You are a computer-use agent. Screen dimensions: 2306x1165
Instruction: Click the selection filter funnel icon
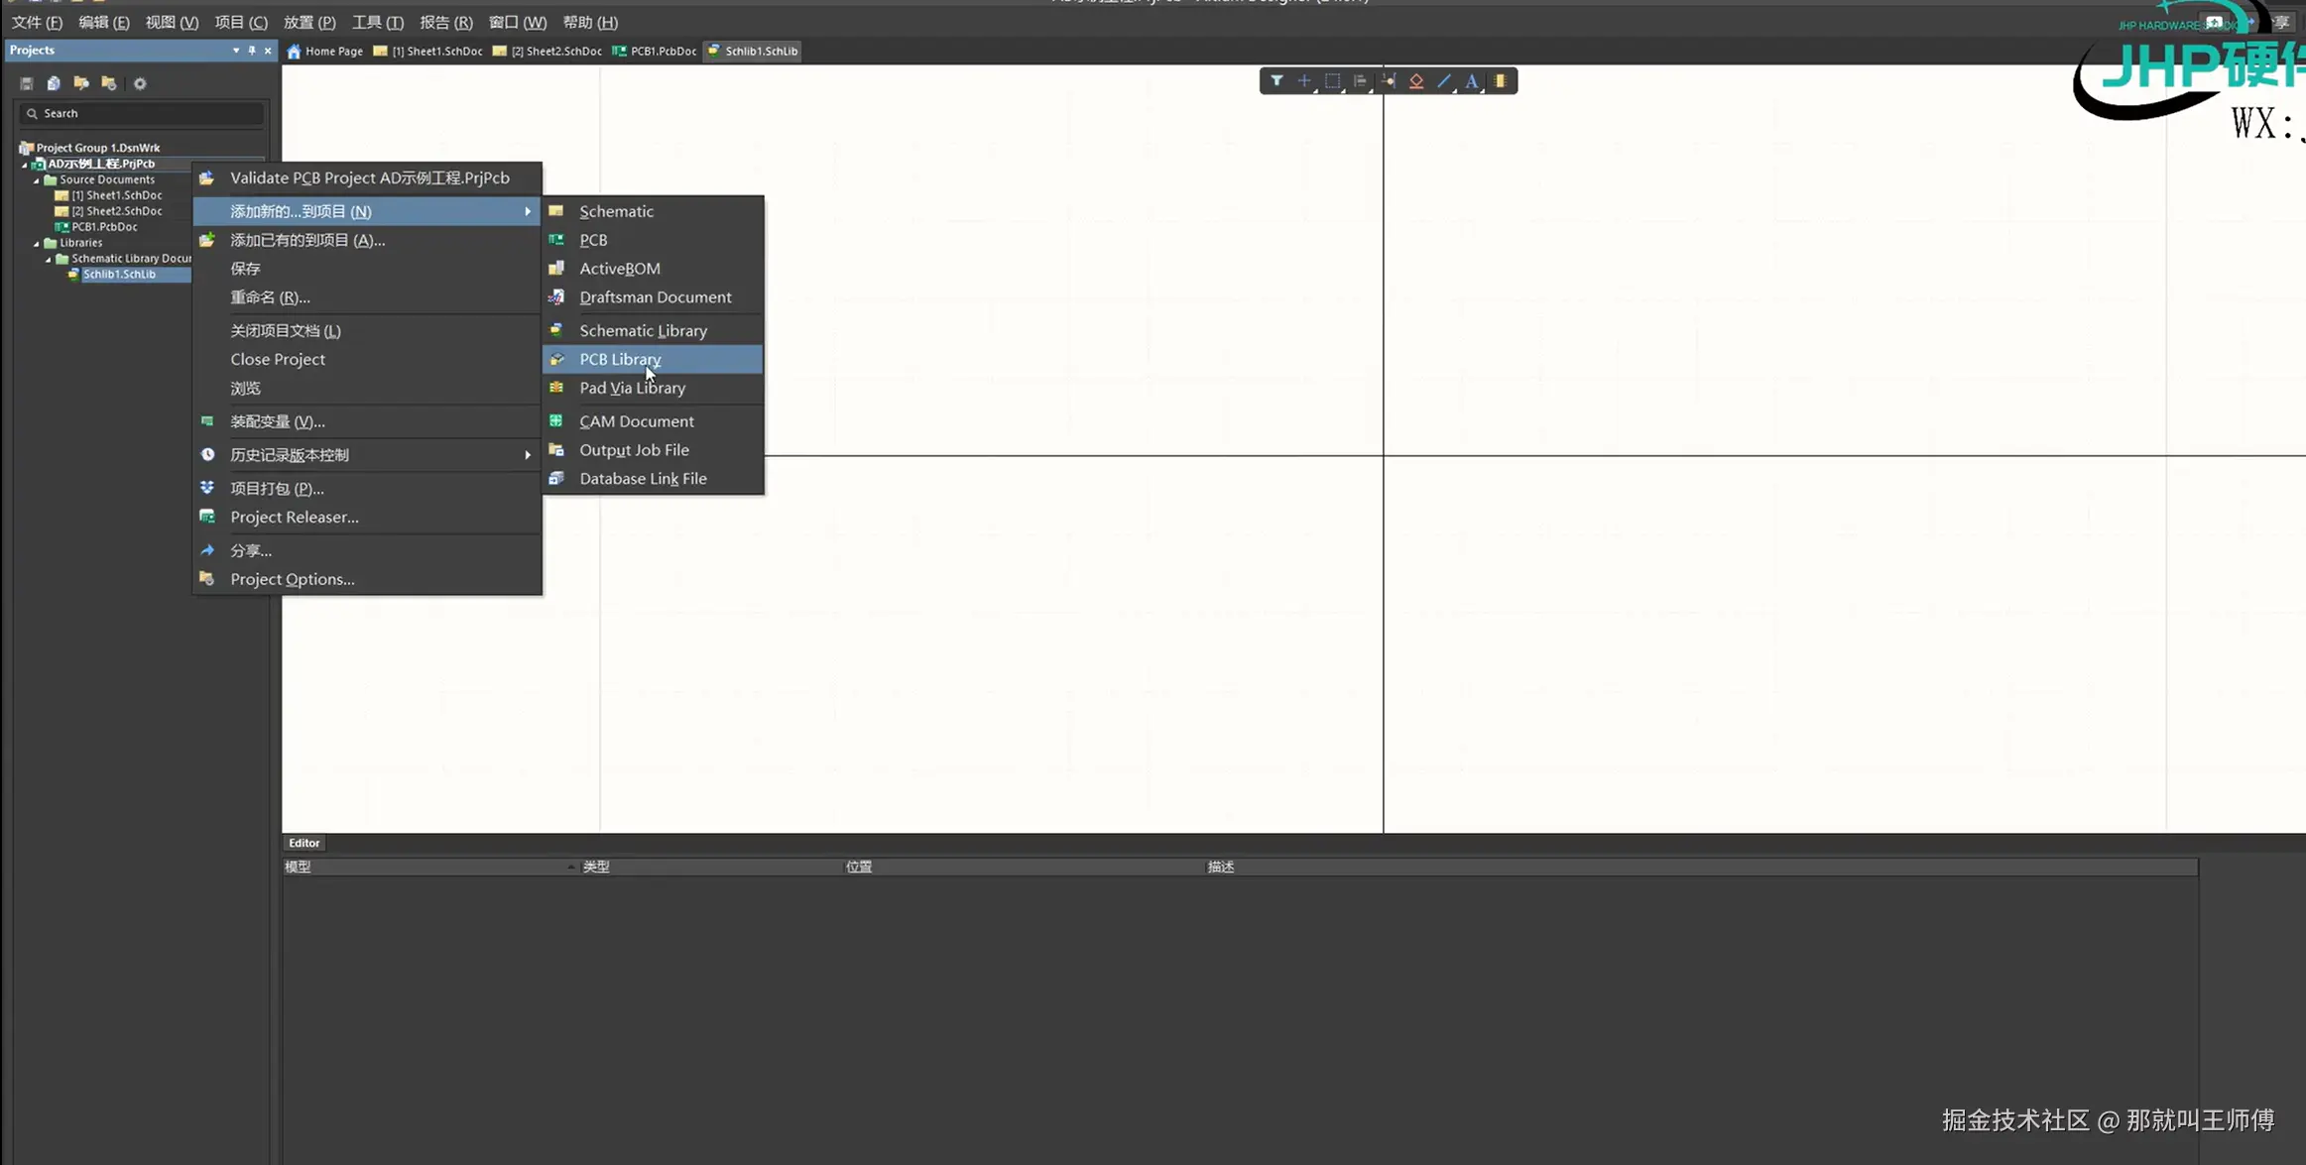[1276, 80]
